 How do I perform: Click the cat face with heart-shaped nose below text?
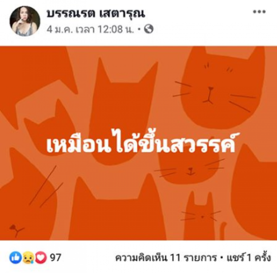click(189, 168)
